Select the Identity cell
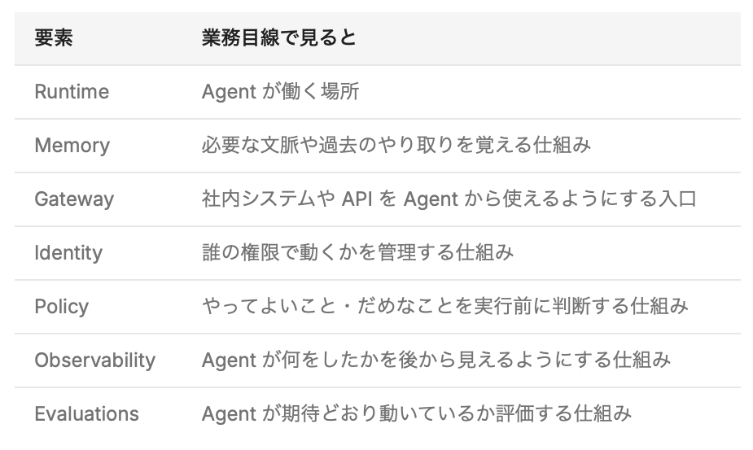Image resolution: width=753 pixels, height=450 pixels. [68, 253]
